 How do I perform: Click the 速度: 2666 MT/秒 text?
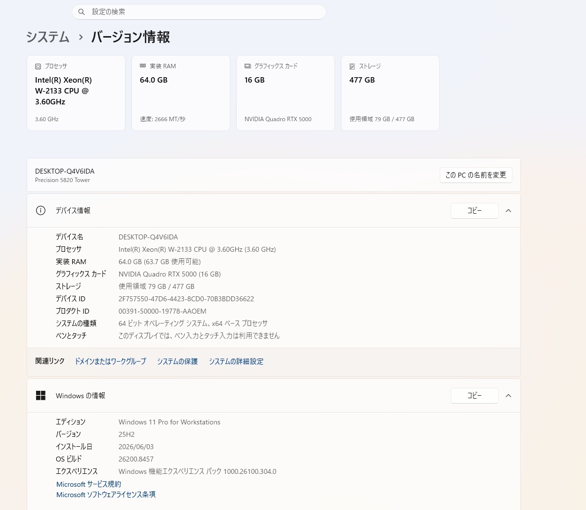pos(163,119)
